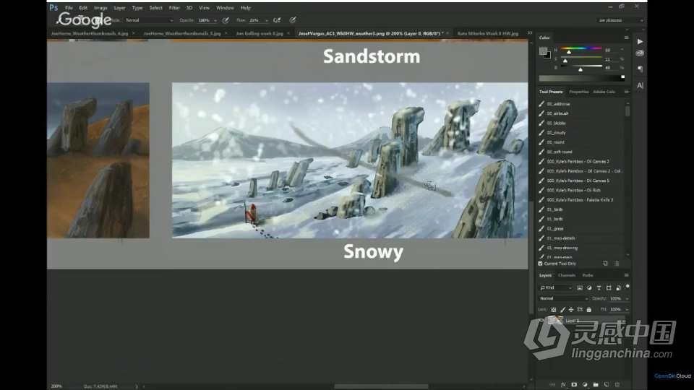Create a new tool preset

(606, 264)
